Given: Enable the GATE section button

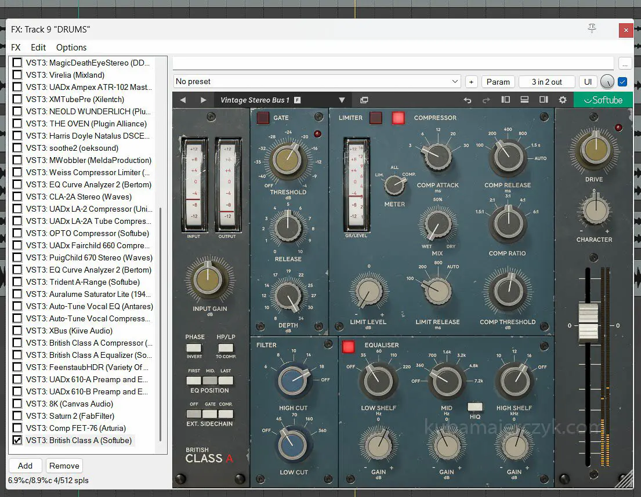Looking at the screenshot, I should [x=263, y=118].
